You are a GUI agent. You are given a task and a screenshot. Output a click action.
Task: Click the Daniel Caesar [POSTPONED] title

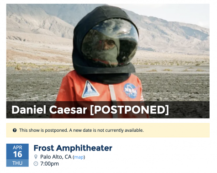90,110
